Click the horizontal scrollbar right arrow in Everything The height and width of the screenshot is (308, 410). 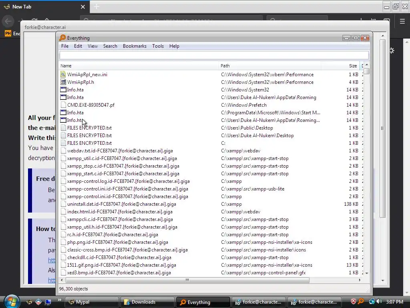[x=360, y=280]
